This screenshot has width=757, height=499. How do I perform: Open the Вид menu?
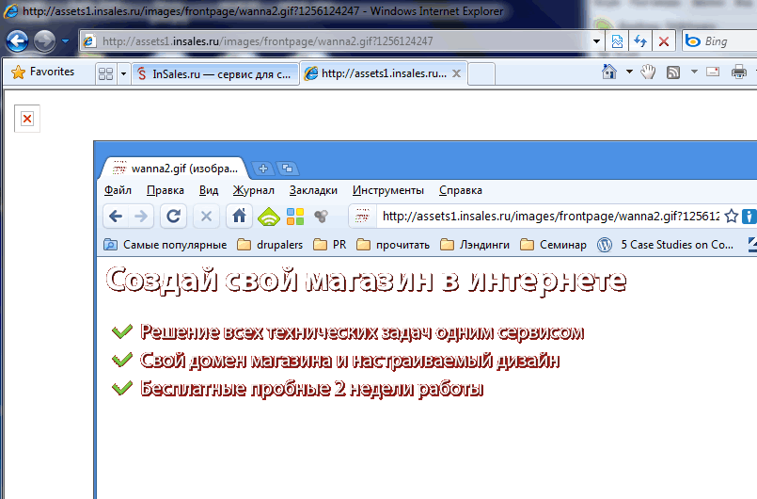point(209,190)
